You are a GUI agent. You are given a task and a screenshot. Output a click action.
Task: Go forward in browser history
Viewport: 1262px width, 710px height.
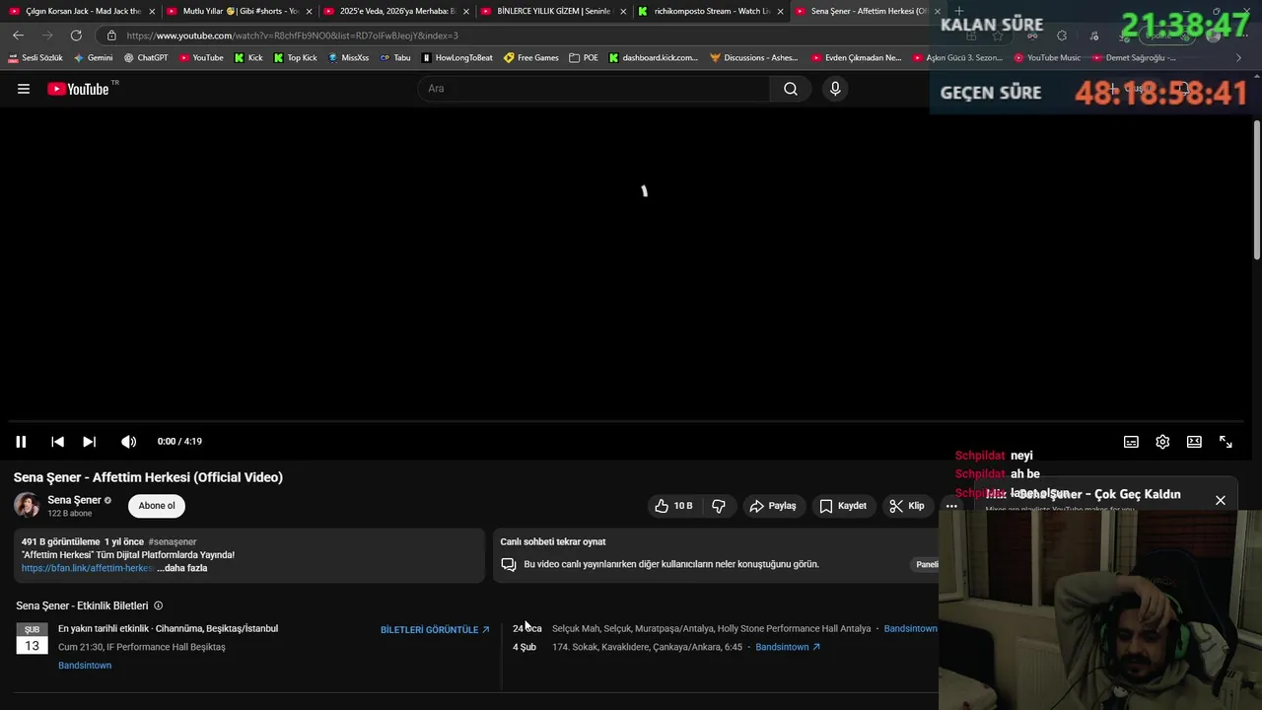tap(46, 35)
